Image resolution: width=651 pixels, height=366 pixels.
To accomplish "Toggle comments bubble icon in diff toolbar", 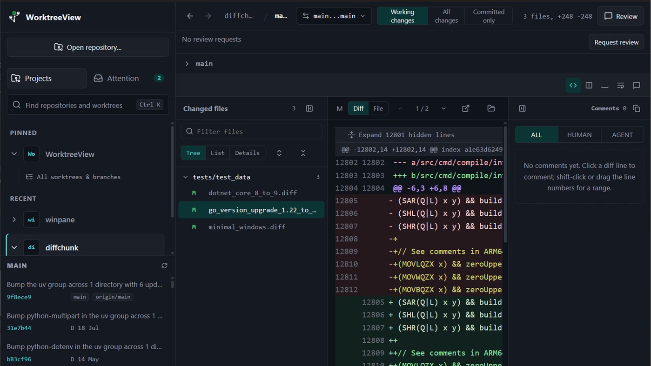I will point(636,85).
